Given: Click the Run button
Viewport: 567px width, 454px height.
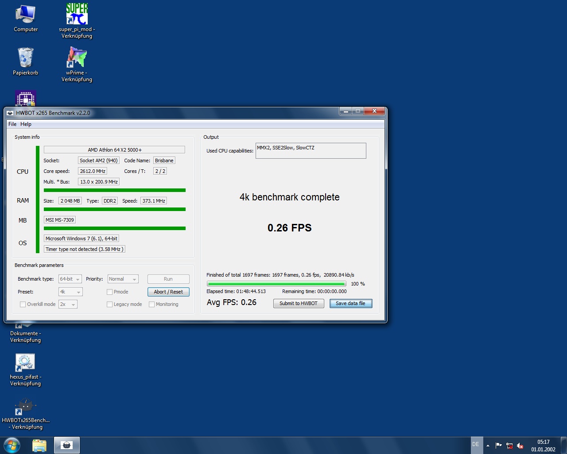Looking at the screenshot, I should tap(168, 279).
